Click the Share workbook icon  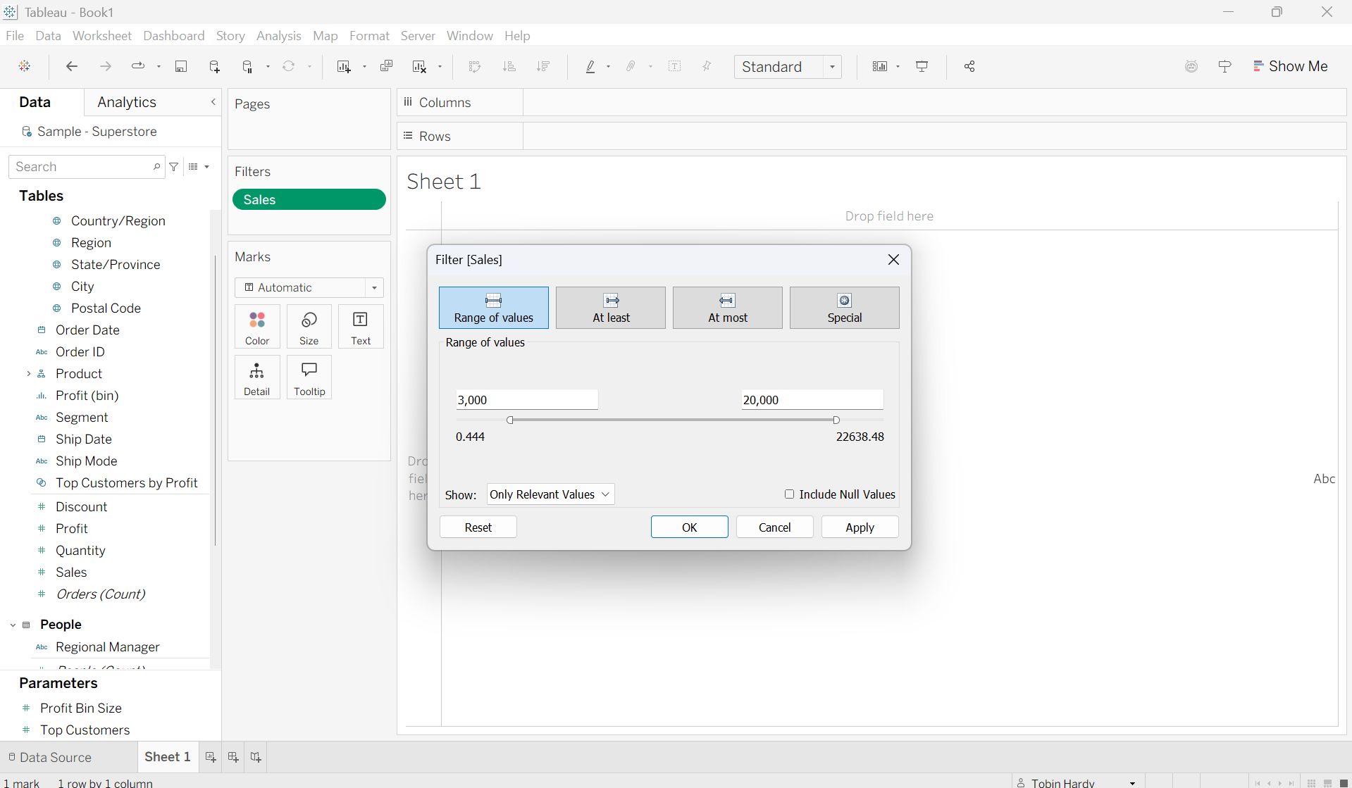(x=969, y=66)
